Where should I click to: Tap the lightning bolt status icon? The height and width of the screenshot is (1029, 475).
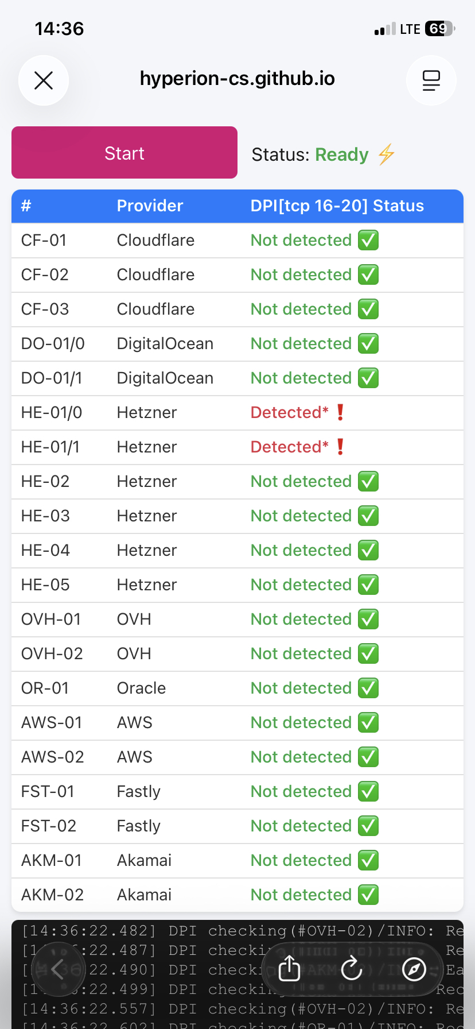point(386,154)
